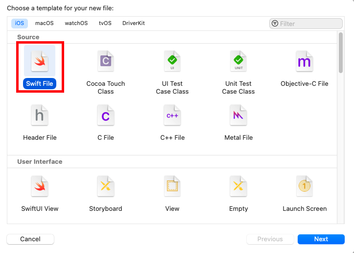Viewport: 354px width, 253px height.
Task: Click the Cocoa Touch Class label
Action: point(106,87)
